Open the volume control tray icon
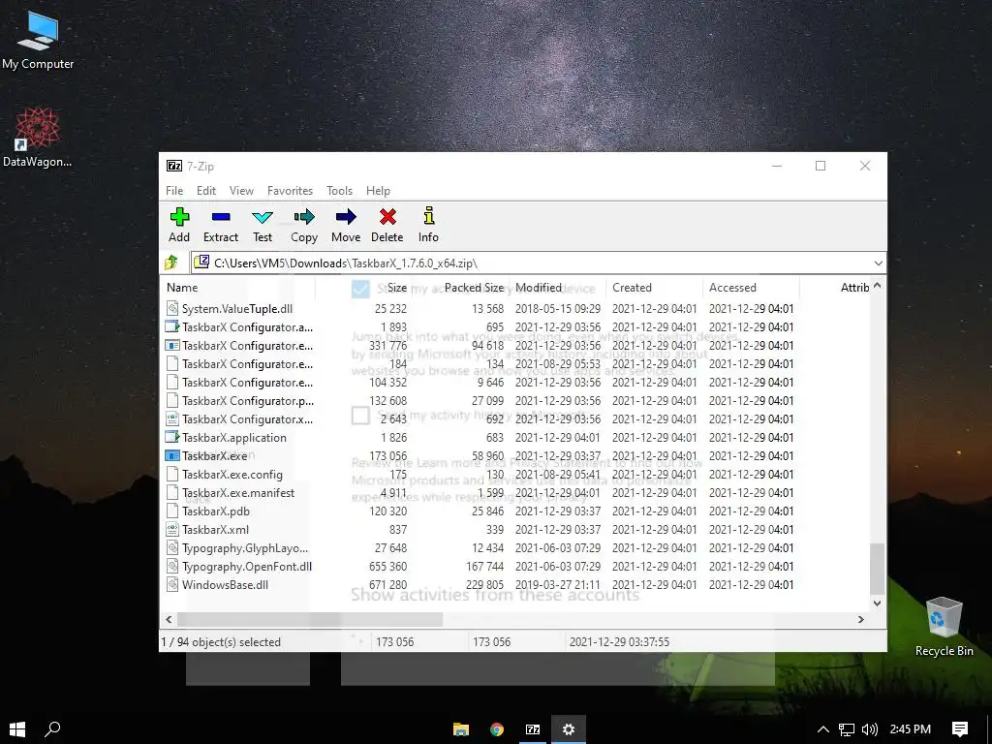The height and width of the screenshot is (744, 992). click(x=870, y=729)
